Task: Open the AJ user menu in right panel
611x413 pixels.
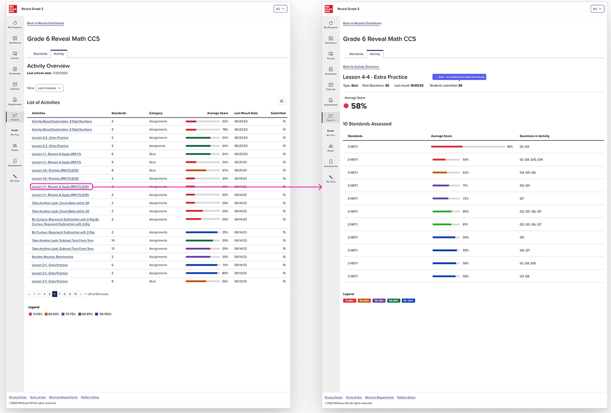Action: point(597,9)
